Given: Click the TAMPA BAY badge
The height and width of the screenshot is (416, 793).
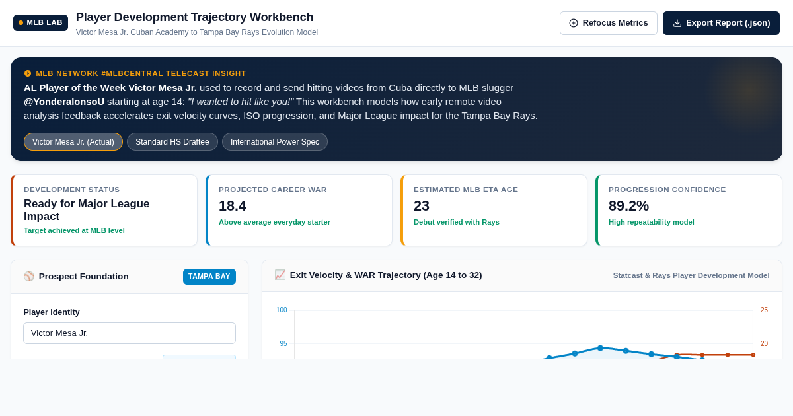Looking at the screenshot, I should point(209,277).
